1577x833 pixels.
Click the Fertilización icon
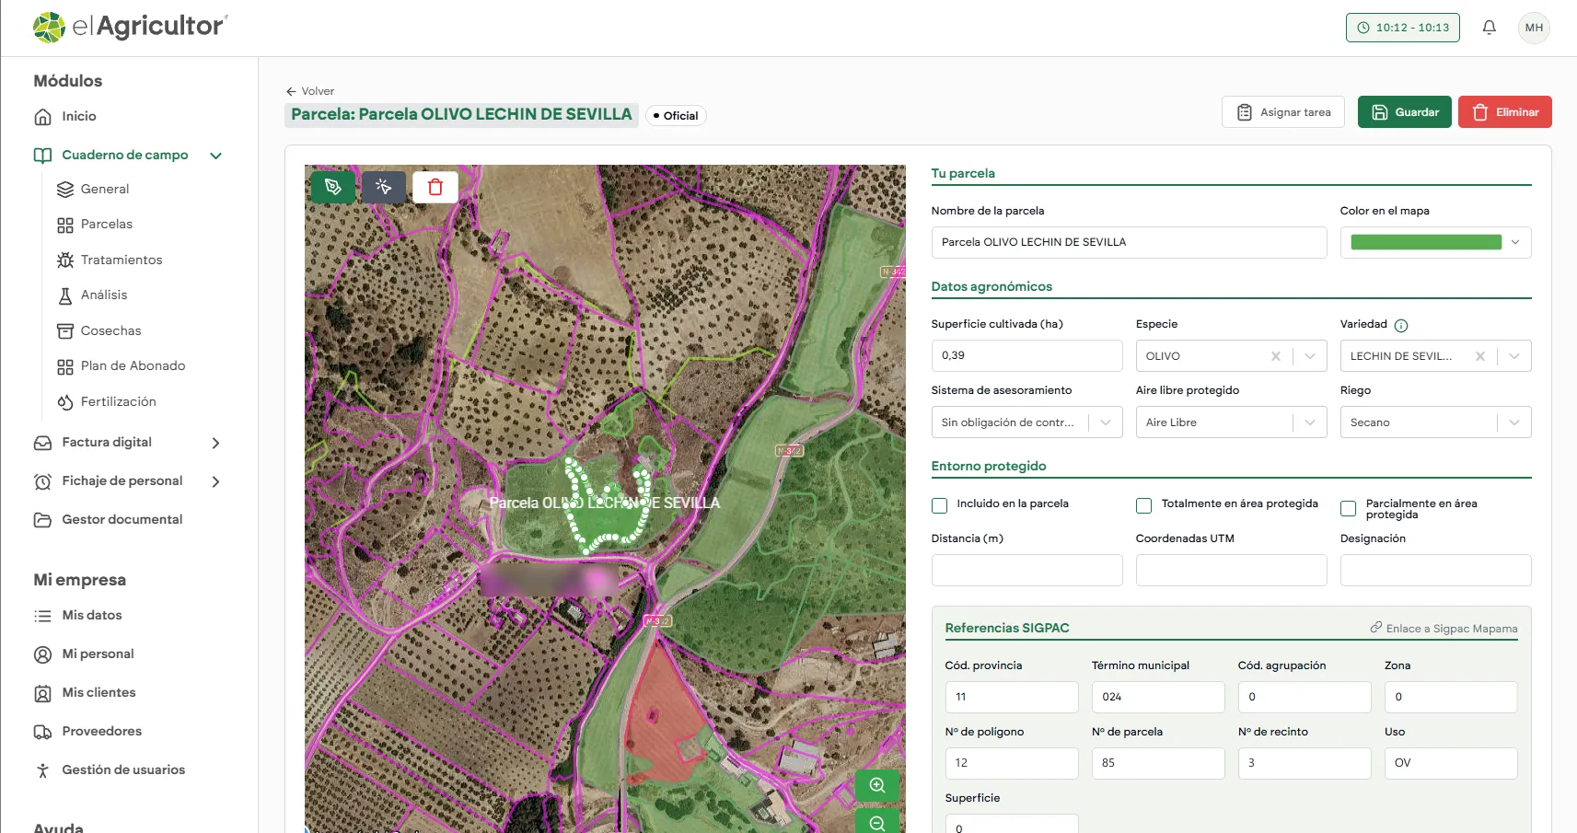click(x=65, y=402)
